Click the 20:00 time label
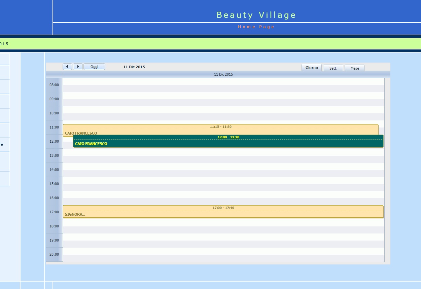The image size is (421, 289). pyautogui.click(x=54, y=254)
